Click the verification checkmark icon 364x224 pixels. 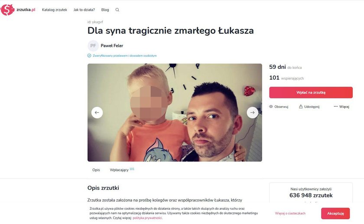pyautogui.click(x=89, y=56)
